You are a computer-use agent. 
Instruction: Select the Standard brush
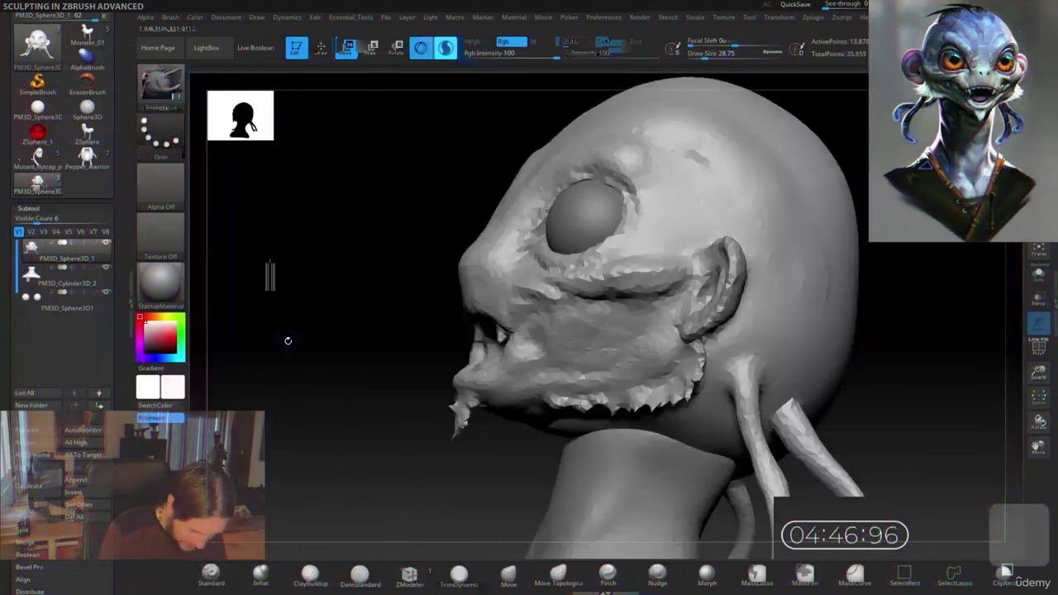211,575
